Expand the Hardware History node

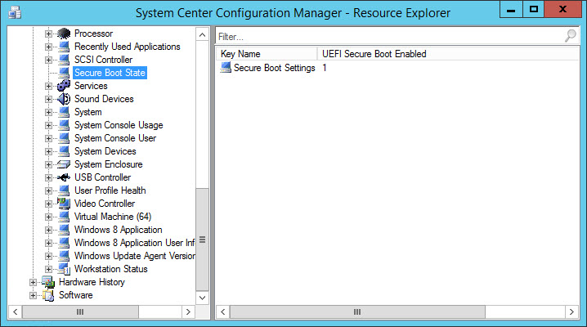[x=34, y=282]
